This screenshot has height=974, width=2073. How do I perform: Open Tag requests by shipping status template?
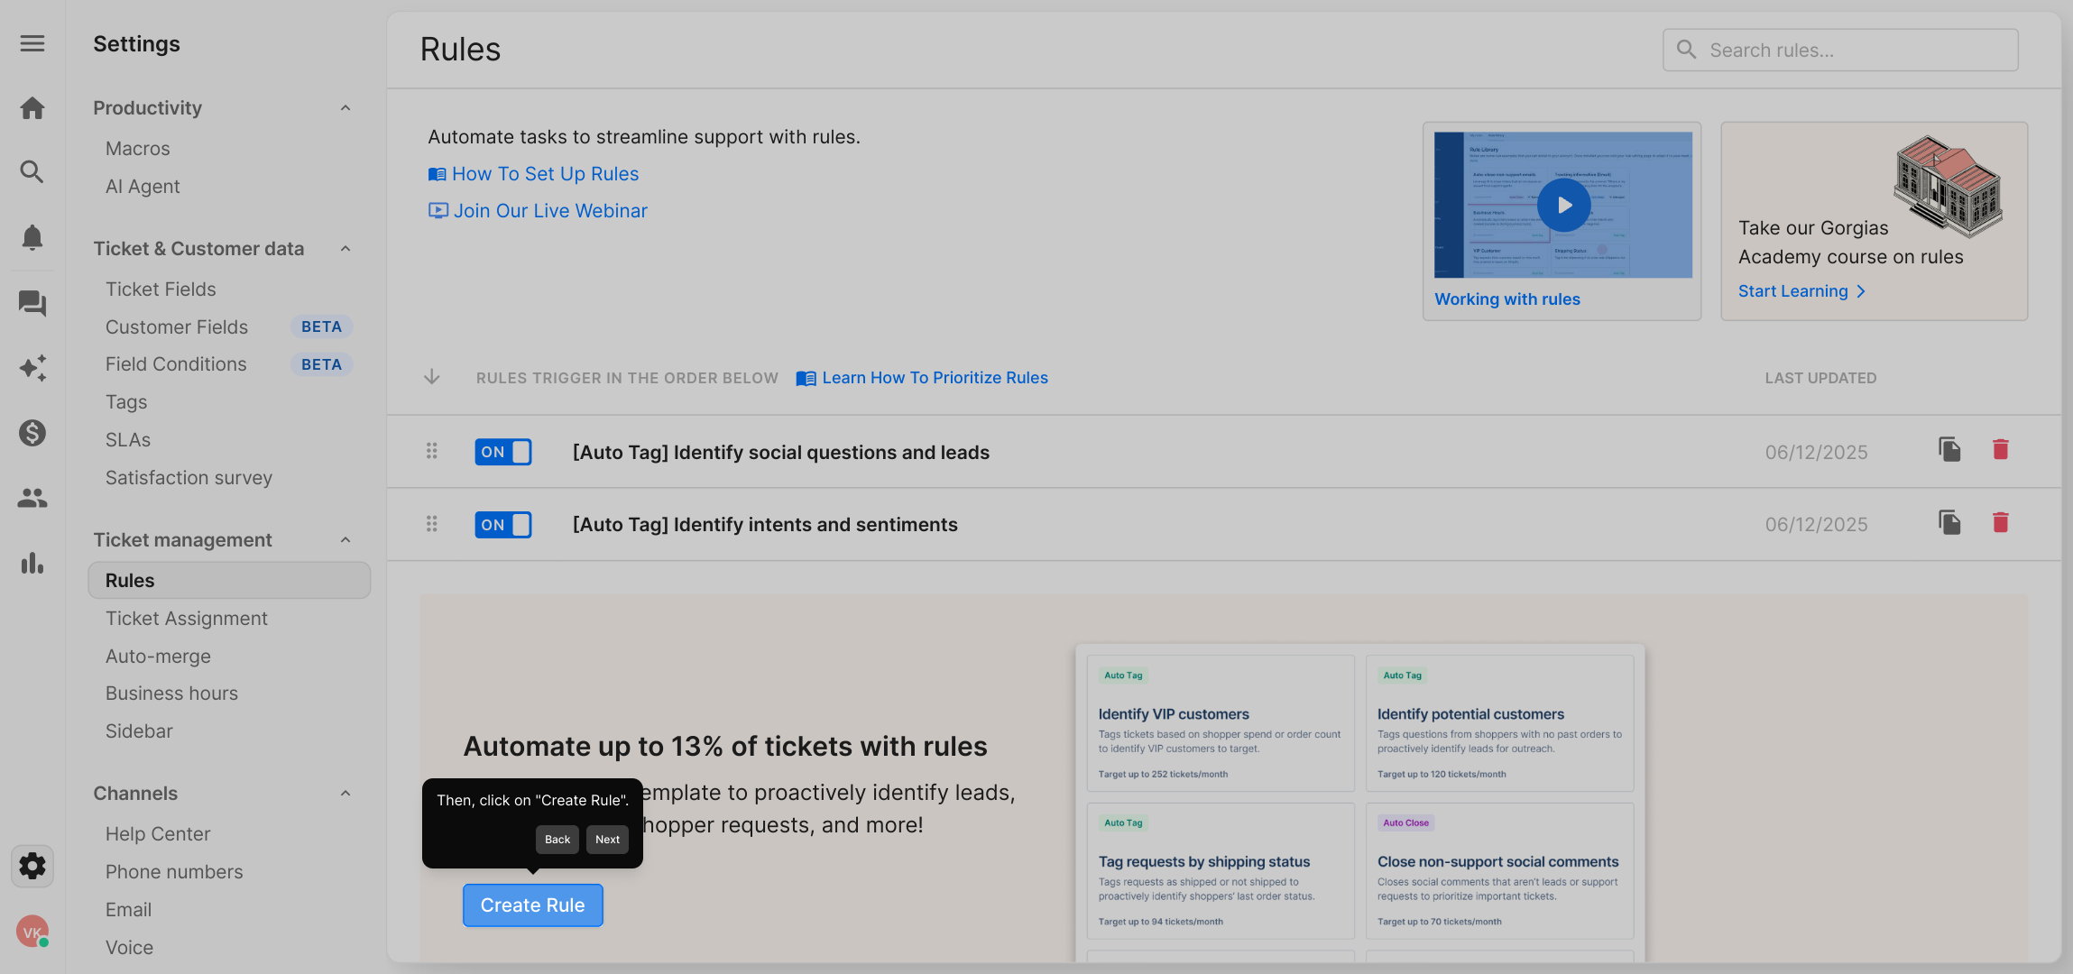(1221, 872)
